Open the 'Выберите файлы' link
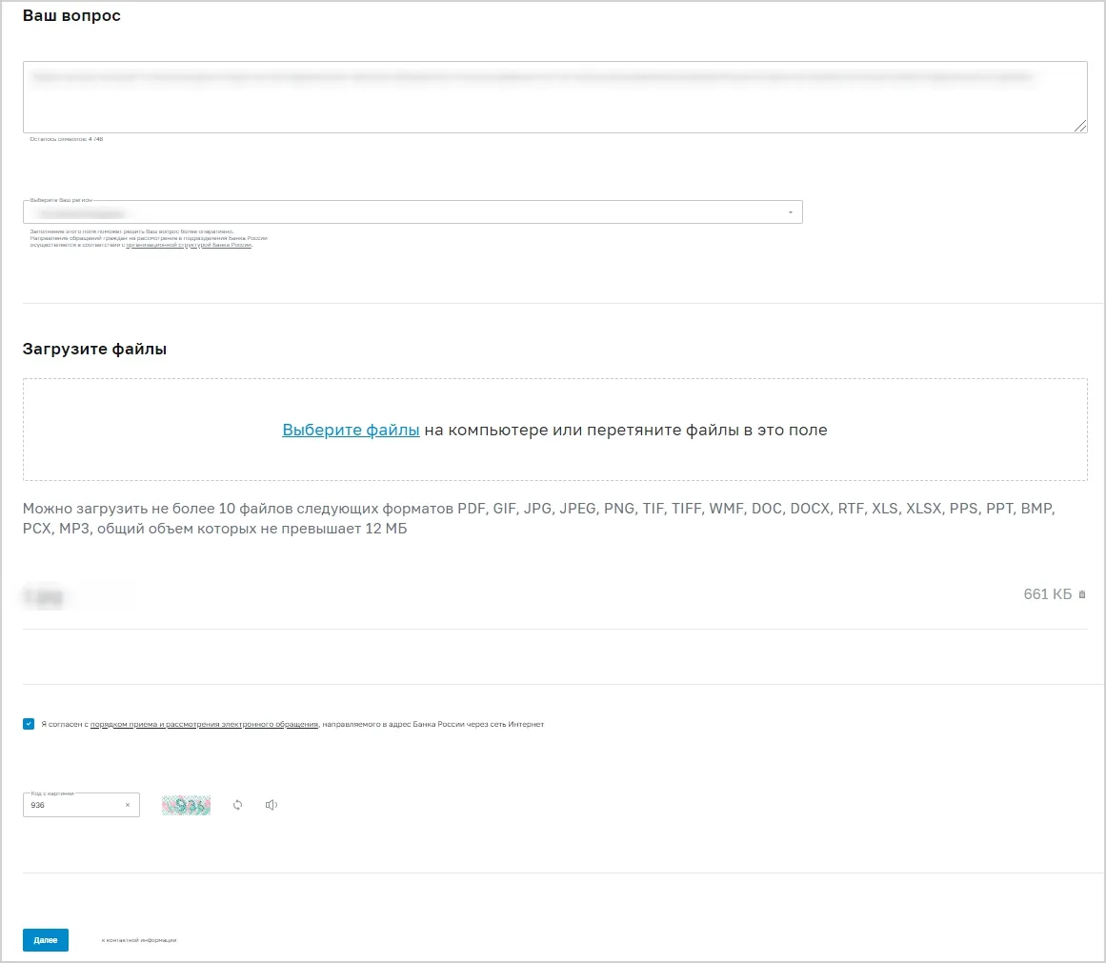The image size is (1106, 963). [x=351, y=430]
